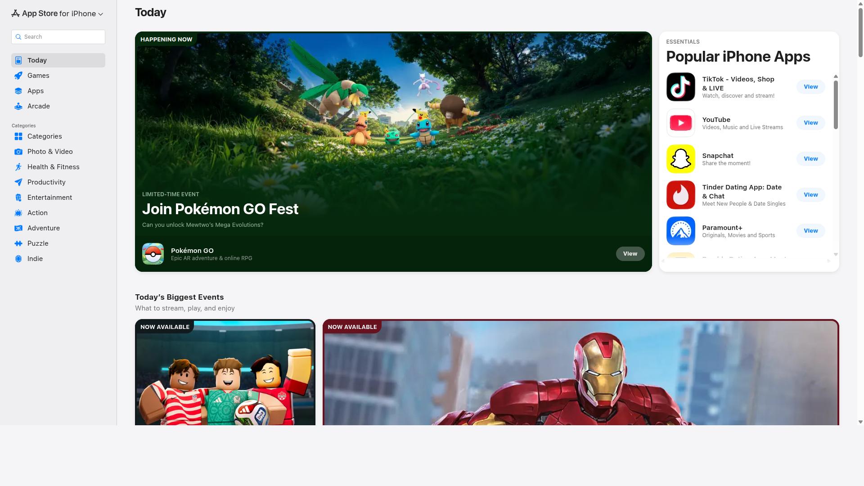This screenshot has height=486, width=864.
Task: Go to the Today section
Action: (x=58, y=60)
